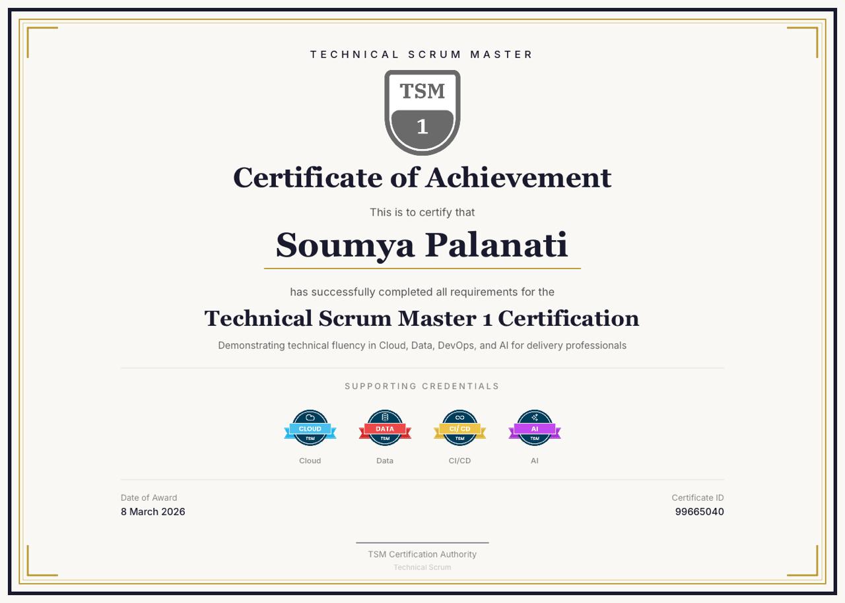Click the Cloud label under badge
Image resolution: width=845 pixels, height=603 pixels.
point(310,460)
